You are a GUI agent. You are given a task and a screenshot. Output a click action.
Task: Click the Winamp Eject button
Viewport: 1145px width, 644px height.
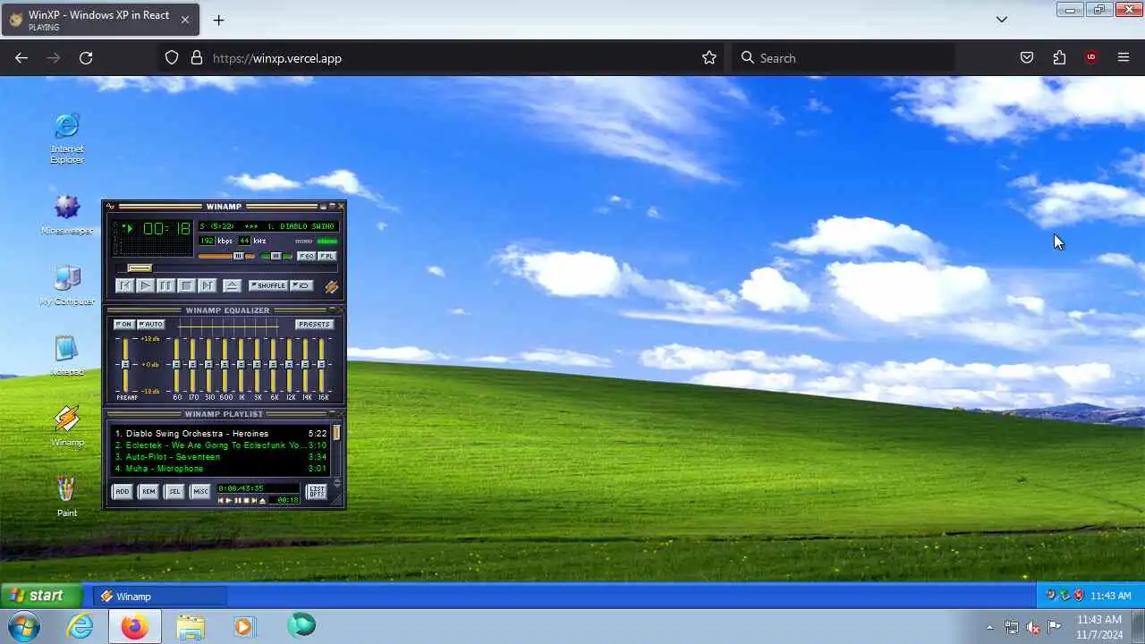click(233, 285)
